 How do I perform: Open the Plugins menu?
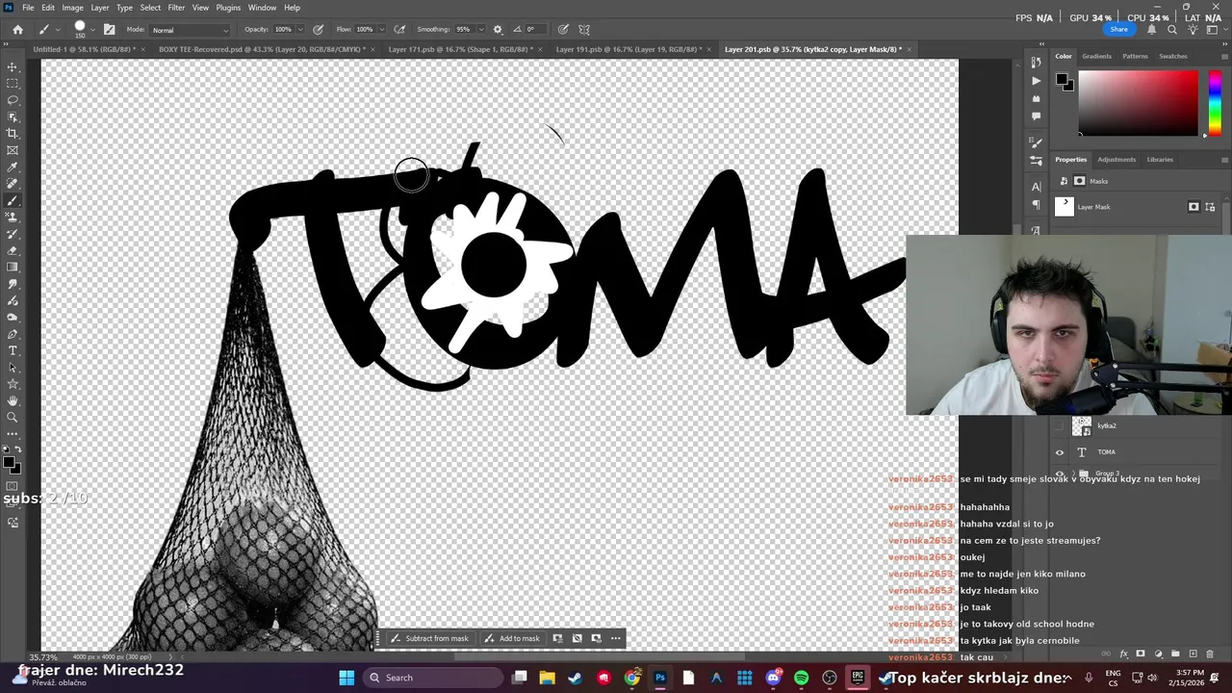(228, 8)
